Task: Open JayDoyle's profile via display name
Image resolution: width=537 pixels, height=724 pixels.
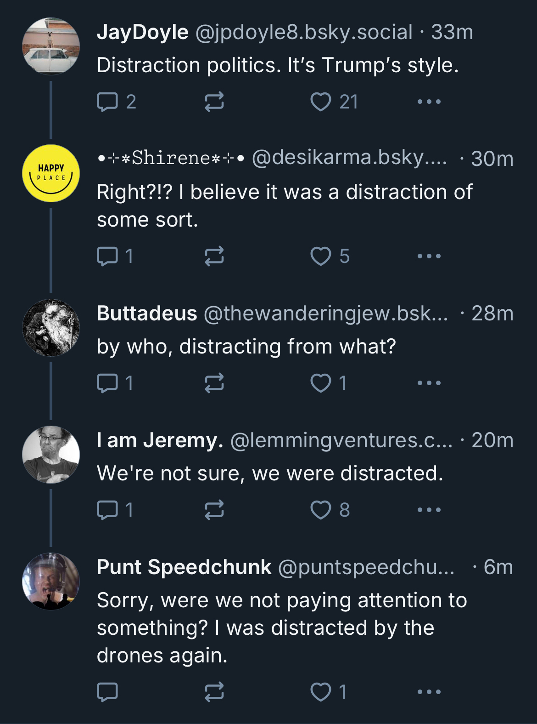Action: (142, 32)
